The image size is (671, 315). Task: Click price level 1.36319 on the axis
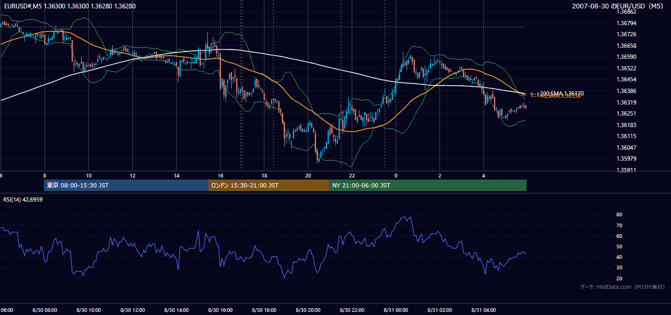[626, 102]
